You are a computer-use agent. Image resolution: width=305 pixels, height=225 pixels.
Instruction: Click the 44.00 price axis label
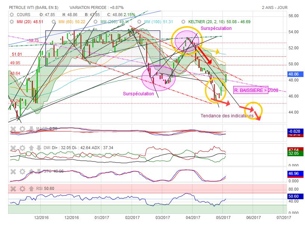[x=293, y=112]
